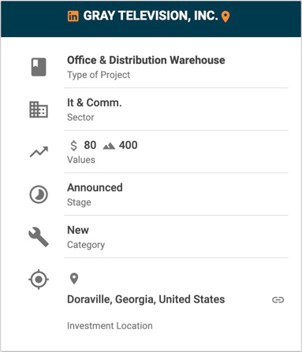Click the New category value
Image resolution: width=302 pixels, height=352 pixels.
pos(78,230)
